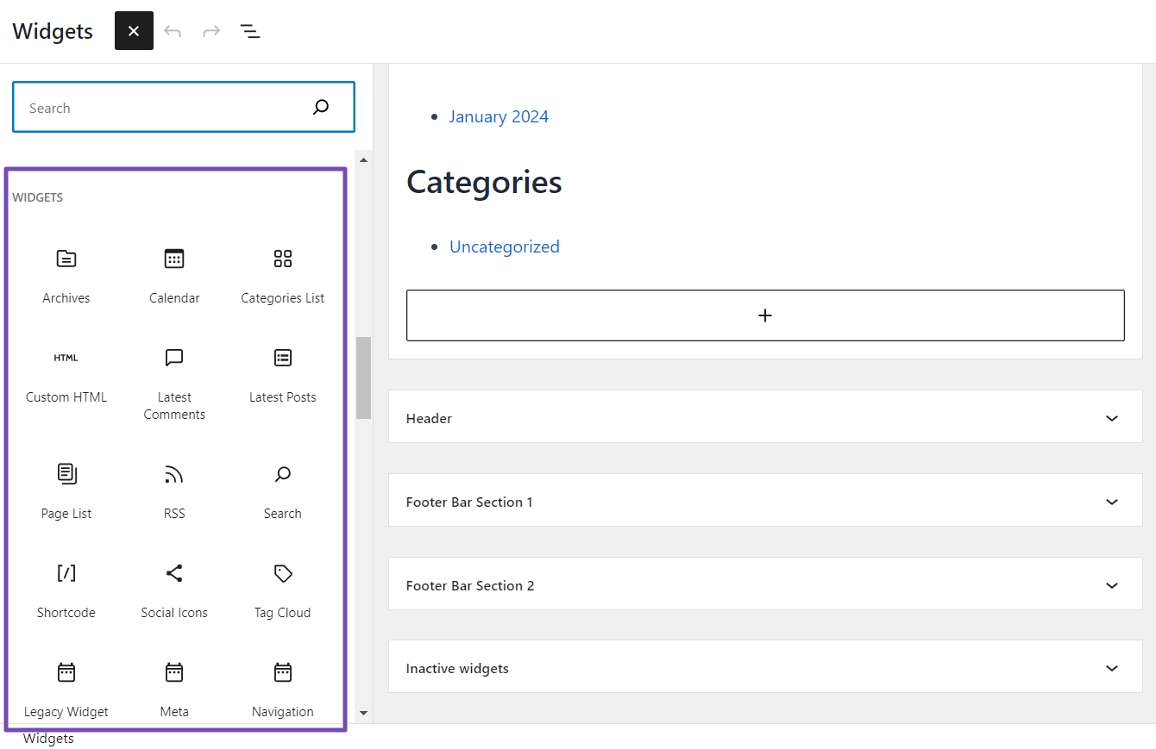
Task: Select the Search widget block
Action: [283, 492]
